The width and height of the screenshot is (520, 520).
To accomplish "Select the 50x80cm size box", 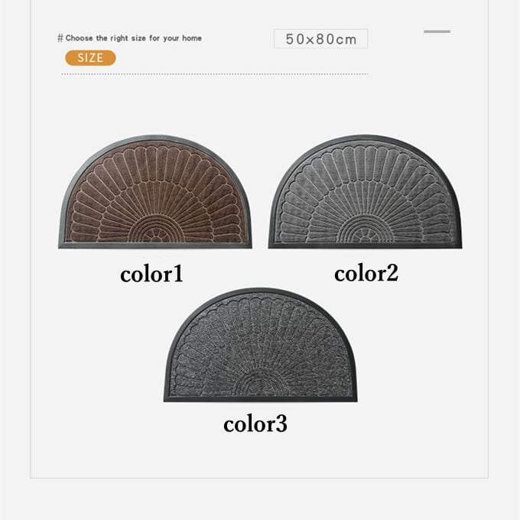I will click(x=320, y=39).
